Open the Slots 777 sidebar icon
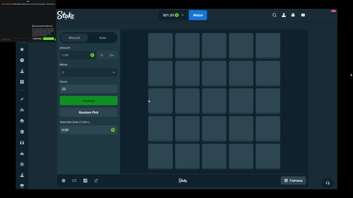Viewport: 353px width, 198px height. pyautogui.click(x=22, y=110)
